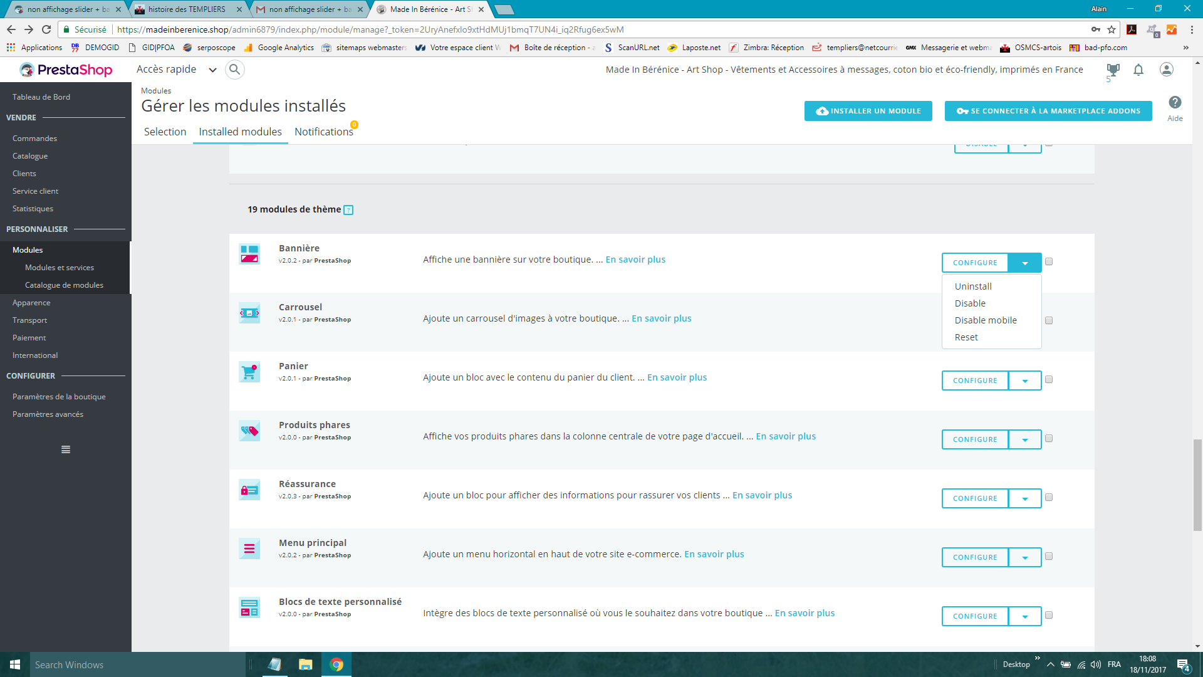Go back with the browser back arrow
Viewport: 1203px width, 677px height.
click(11, 29)
